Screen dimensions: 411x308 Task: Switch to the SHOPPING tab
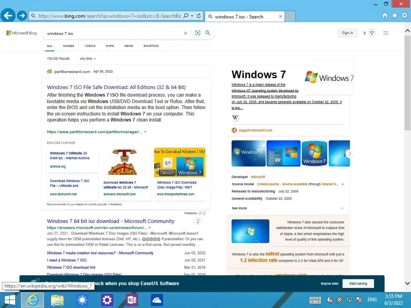(x=151, y=46)
